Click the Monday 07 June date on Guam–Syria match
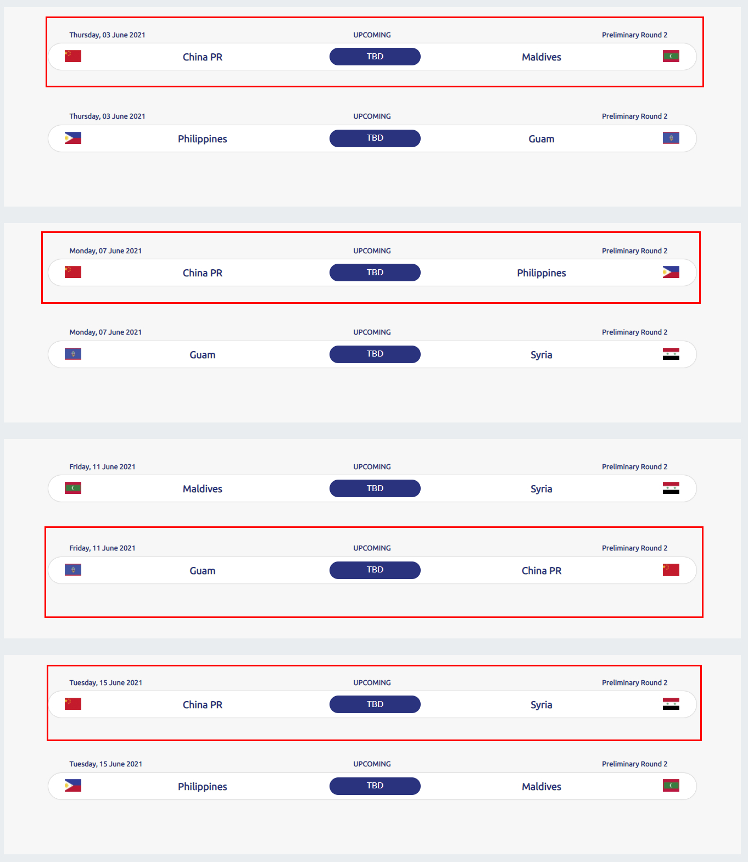 coord(105,332)
